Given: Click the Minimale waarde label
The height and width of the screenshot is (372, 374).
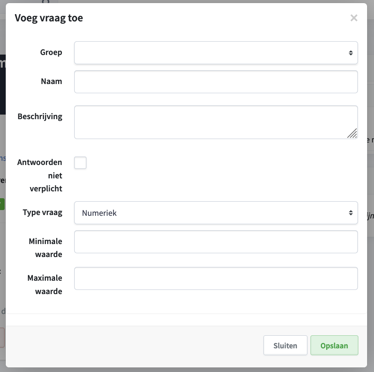Looking at the screenshot, I should coord(46,248).
